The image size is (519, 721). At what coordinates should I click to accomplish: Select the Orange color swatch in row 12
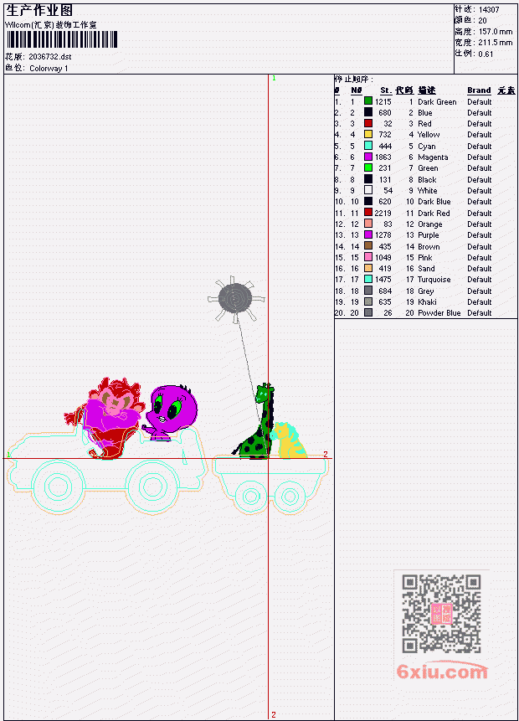pos(368,224)
